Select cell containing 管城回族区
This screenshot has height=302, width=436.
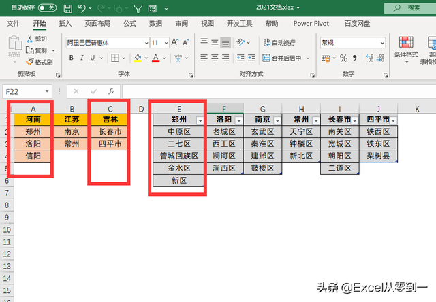178,156
